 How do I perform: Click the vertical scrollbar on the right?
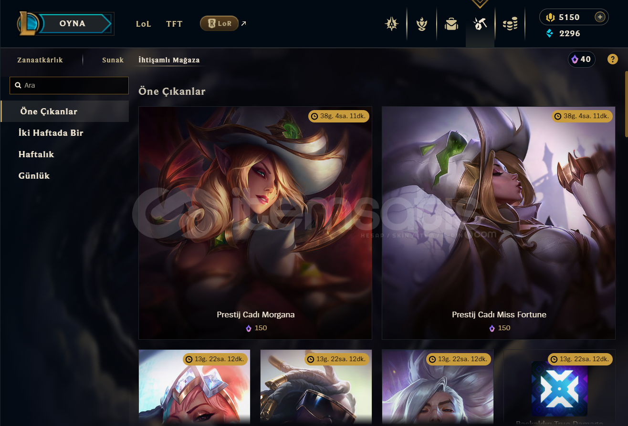(x=626, y=104)
